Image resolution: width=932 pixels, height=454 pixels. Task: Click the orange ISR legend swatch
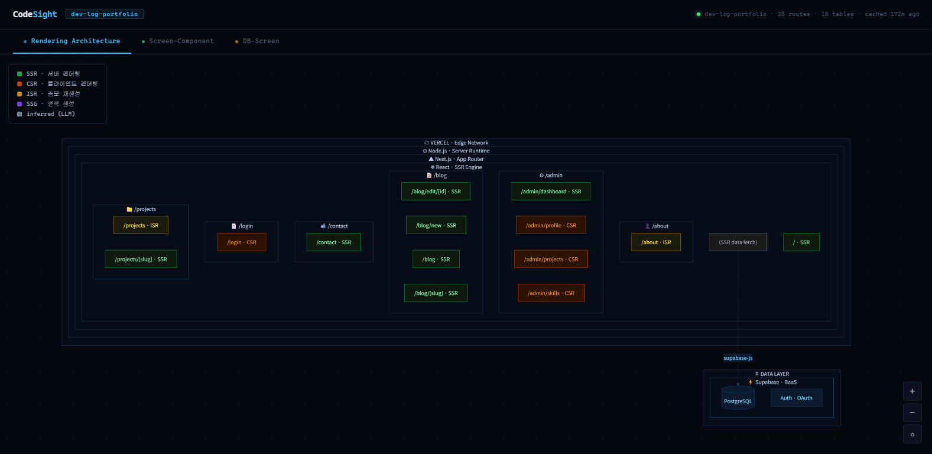(20, 94)
